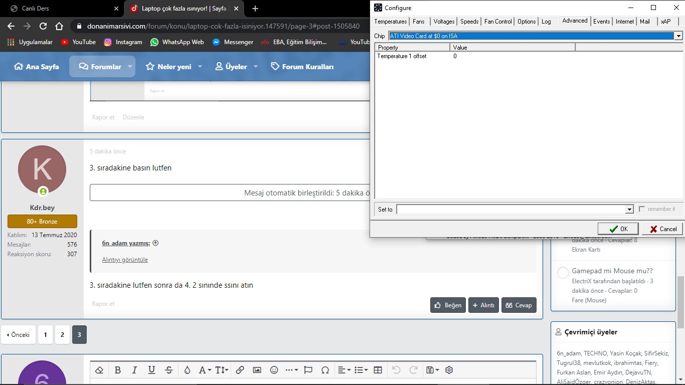Expand the Üyeler menu arrow
Image resolution: width=685 pixels, height=385 pixels.
[x=255, y=67]
